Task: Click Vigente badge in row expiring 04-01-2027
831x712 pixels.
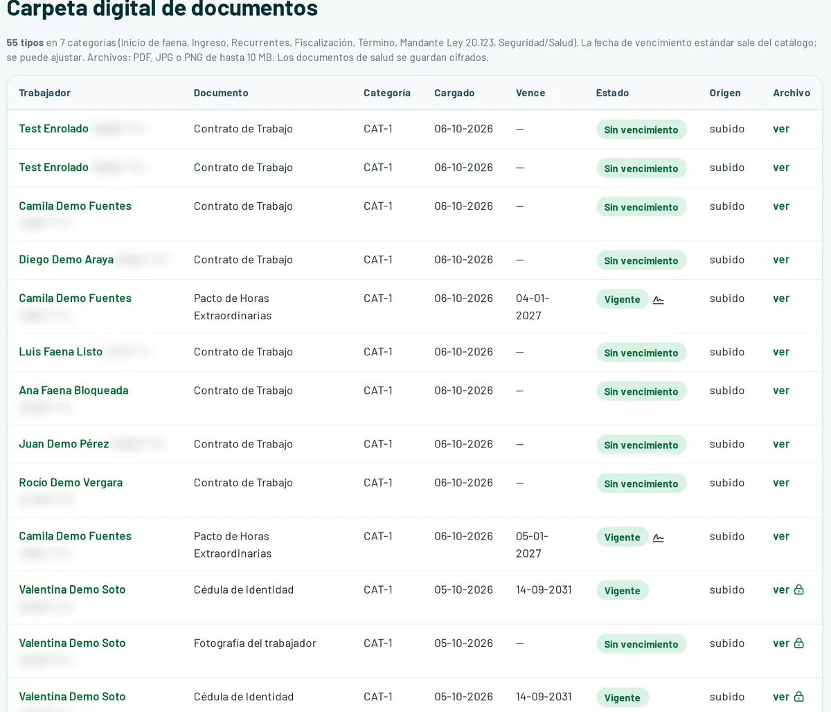Action: coord(622,299)
